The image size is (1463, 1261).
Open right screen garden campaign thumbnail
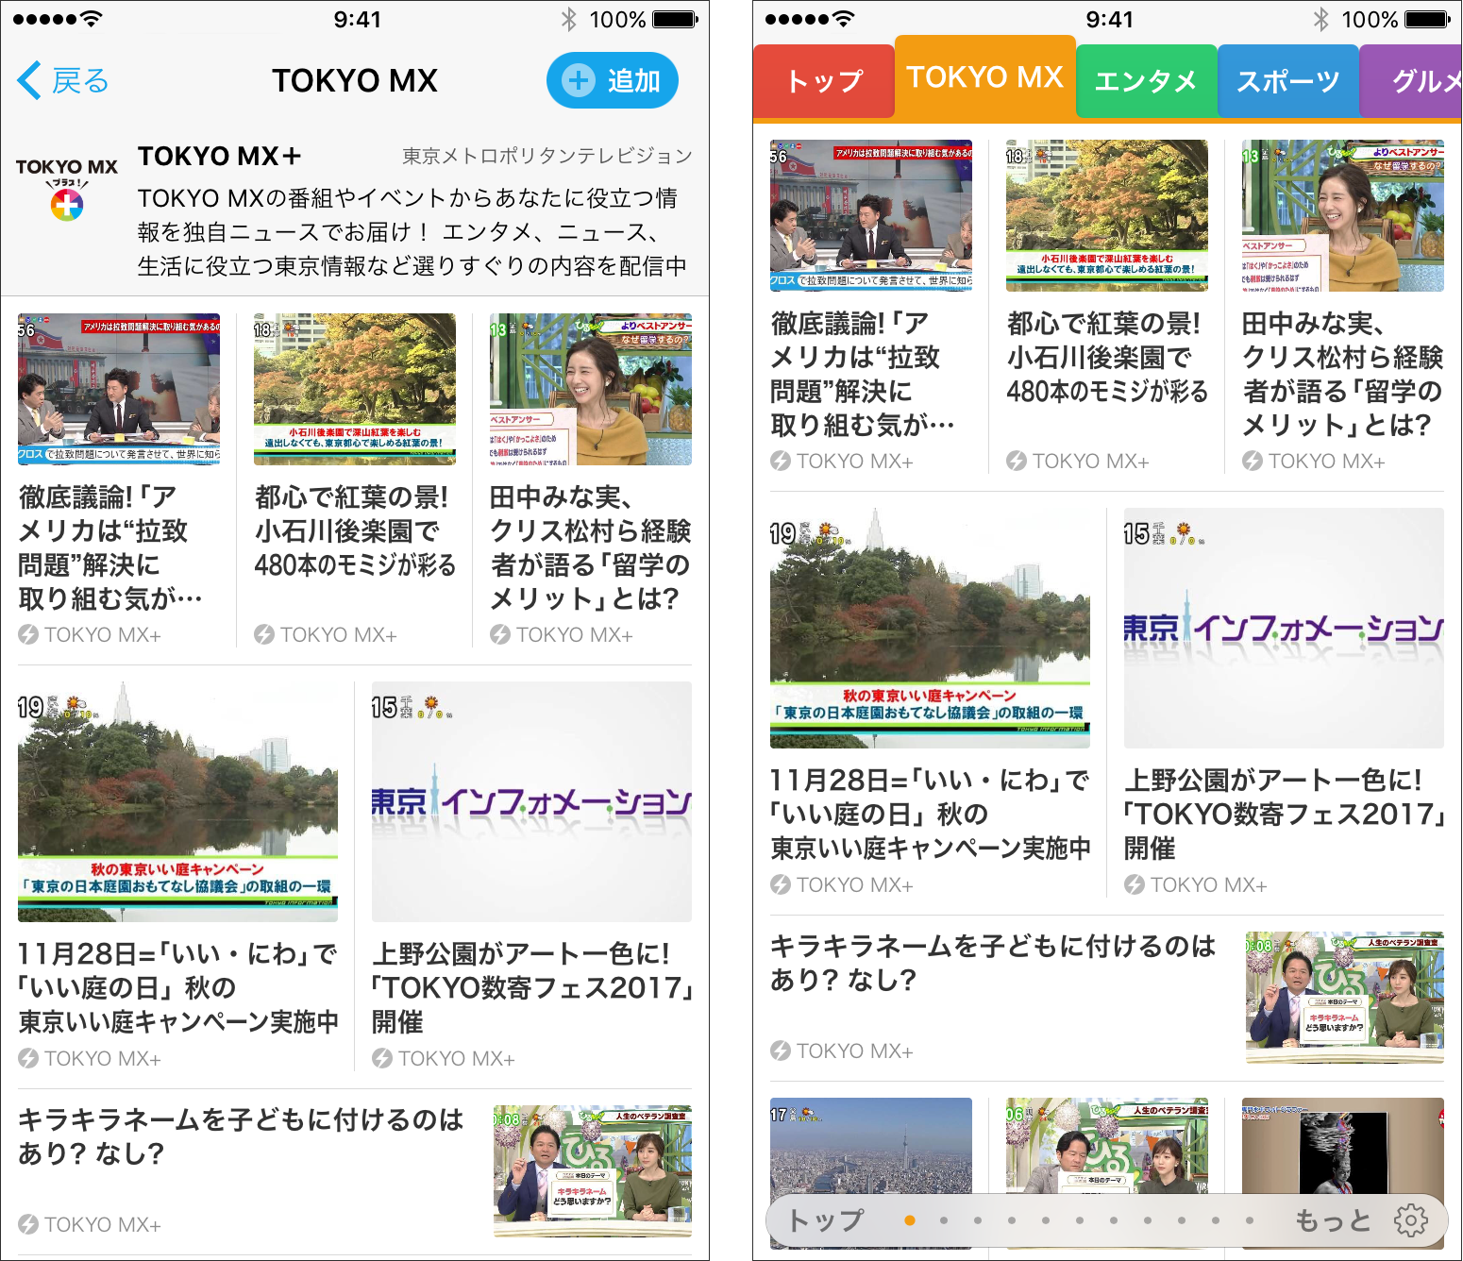(930, 628)
